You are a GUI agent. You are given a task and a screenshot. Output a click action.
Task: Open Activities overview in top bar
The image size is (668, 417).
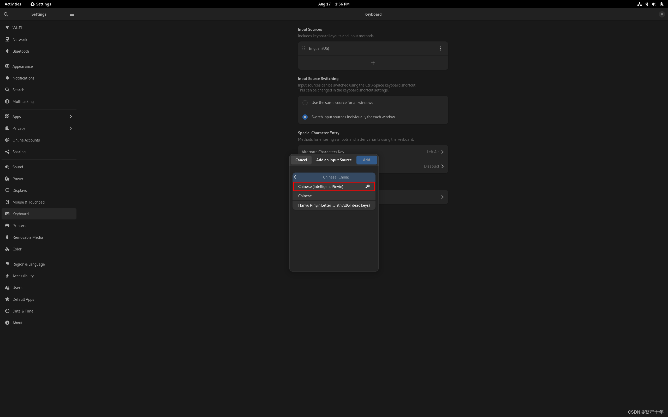(13, 4)
